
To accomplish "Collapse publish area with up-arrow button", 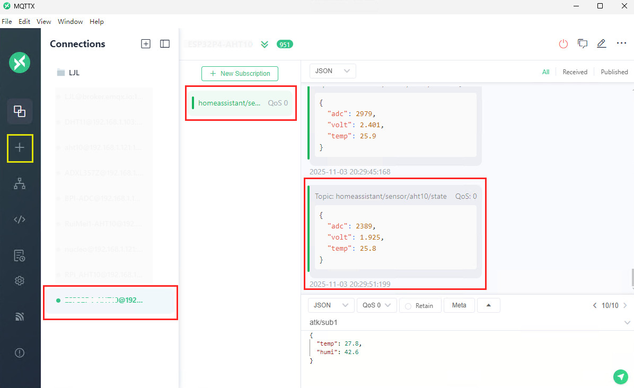I will click(x=488, y=305).
